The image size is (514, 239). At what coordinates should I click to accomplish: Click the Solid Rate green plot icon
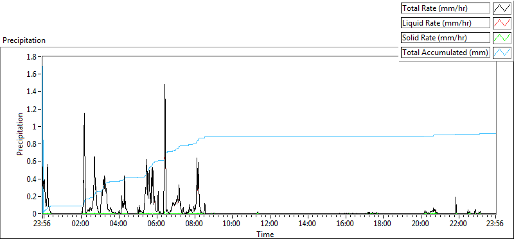(502, 38)
